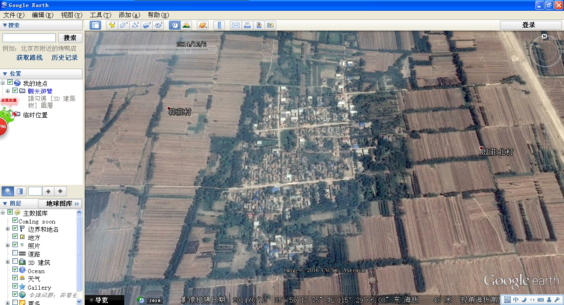The width and height of the screenshot is (564, 305).
Task: Enable the 3D 建筑 layer checkbox
Action: (x=15, y=262)
